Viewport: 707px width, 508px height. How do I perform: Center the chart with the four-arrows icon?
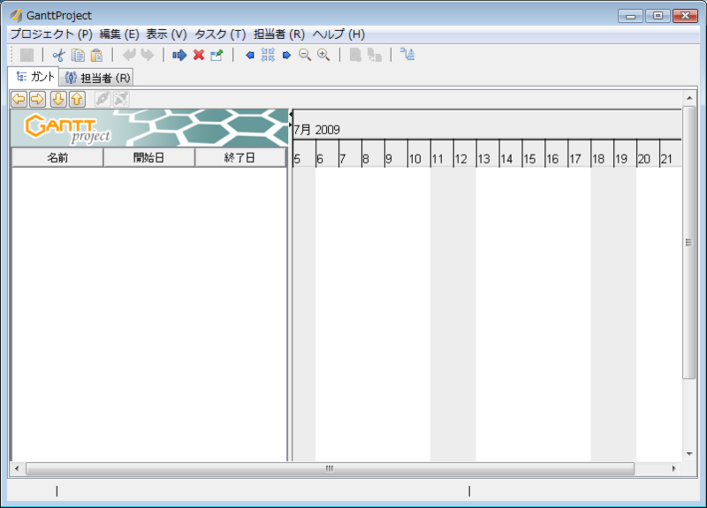coord(268,55)
